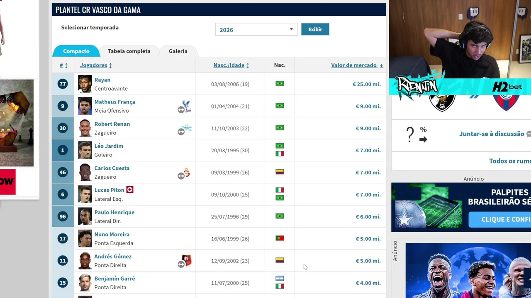This screenshot has width=531, height=298.
Task: Open Nuno Moreira's profile link
Action: [x=112, y=234]
